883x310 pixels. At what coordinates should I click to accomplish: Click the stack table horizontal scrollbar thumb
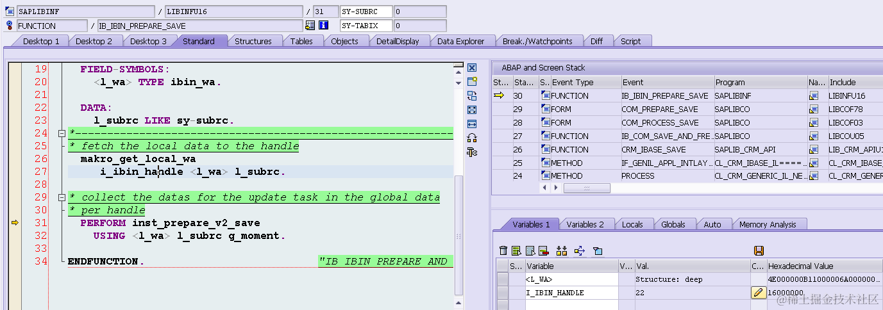[x=586, y=188]
